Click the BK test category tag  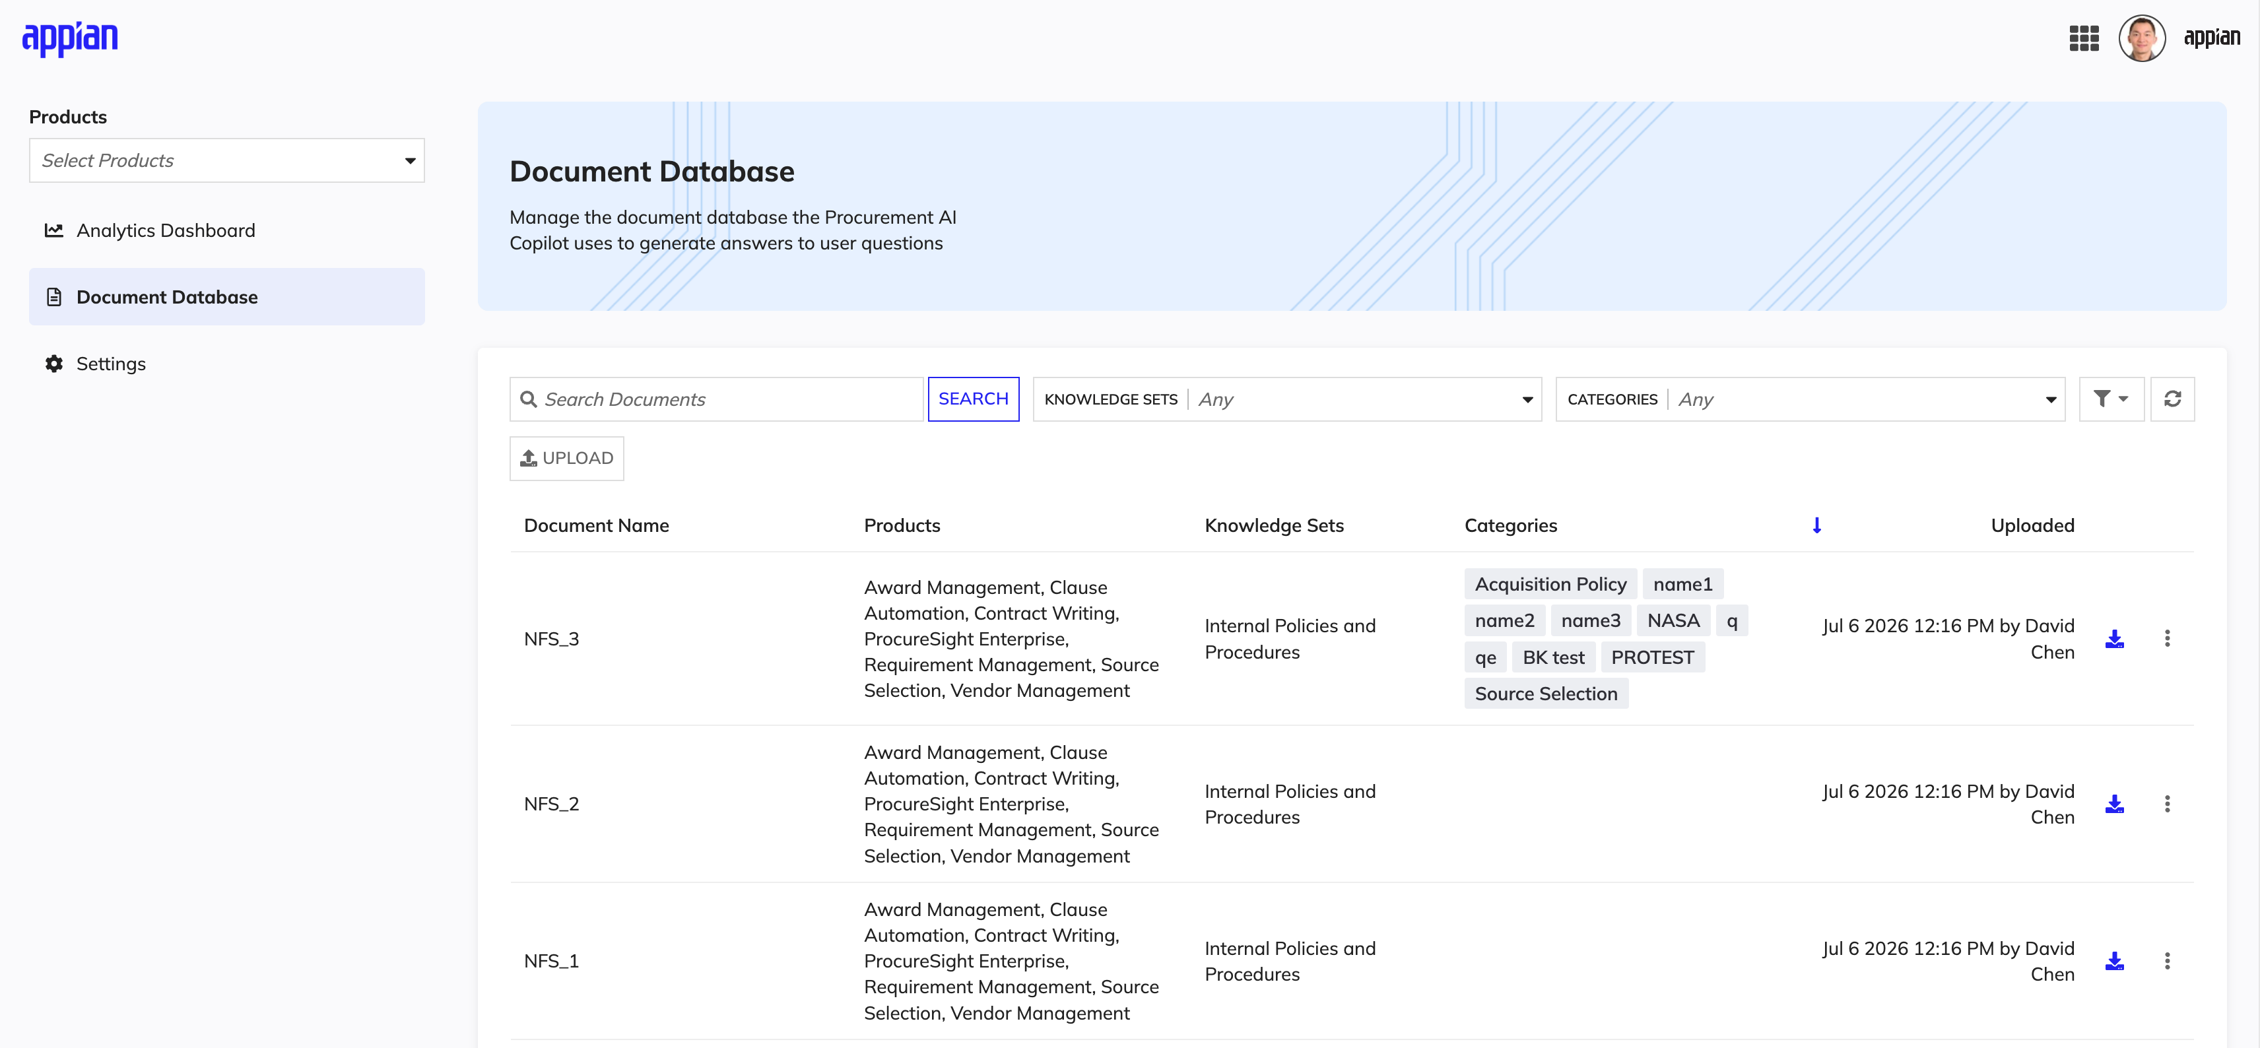[1553, 658]
